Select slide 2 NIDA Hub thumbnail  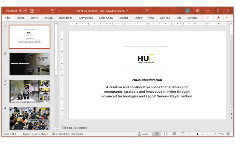[x=29, y=64]
